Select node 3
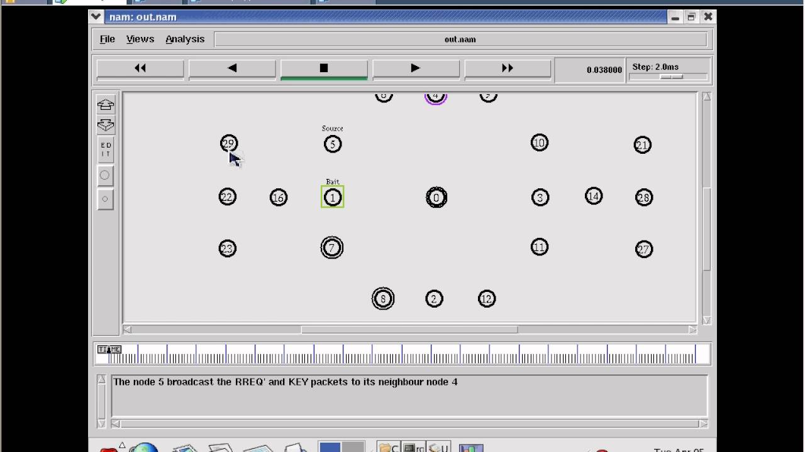Screen dimensions: 805x452 540,198
